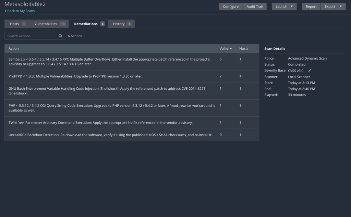
Task: Open the TWiki 'rev' Parameter action
Action: 132,123
